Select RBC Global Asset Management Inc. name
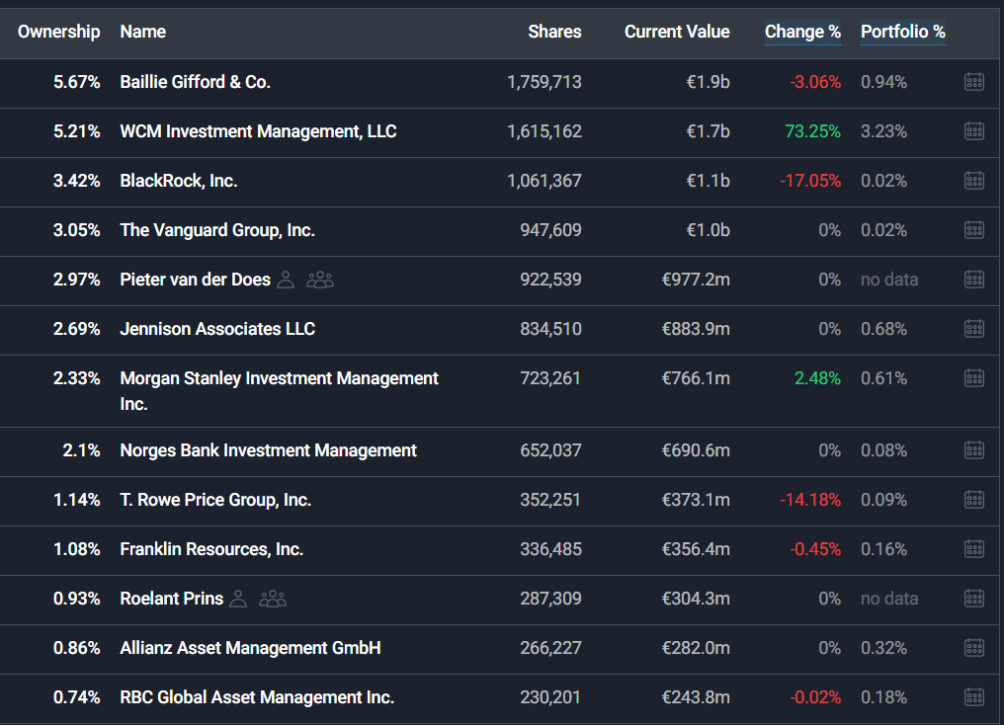This screenshot has width=1004, height=725. [x=257, y=696]
